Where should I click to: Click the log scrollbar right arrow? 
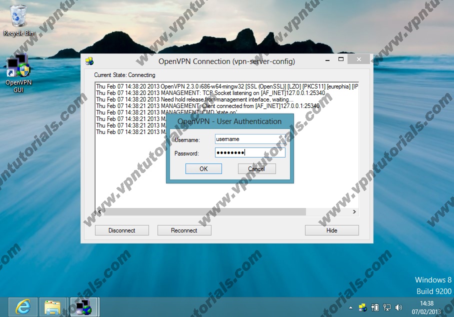[354, 212]
